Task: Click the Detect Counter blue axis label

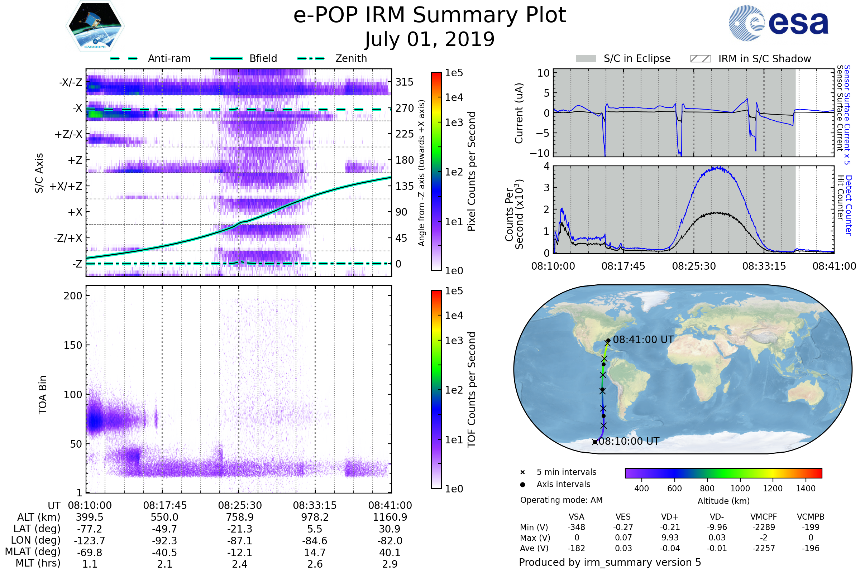Action: point(849,205)
